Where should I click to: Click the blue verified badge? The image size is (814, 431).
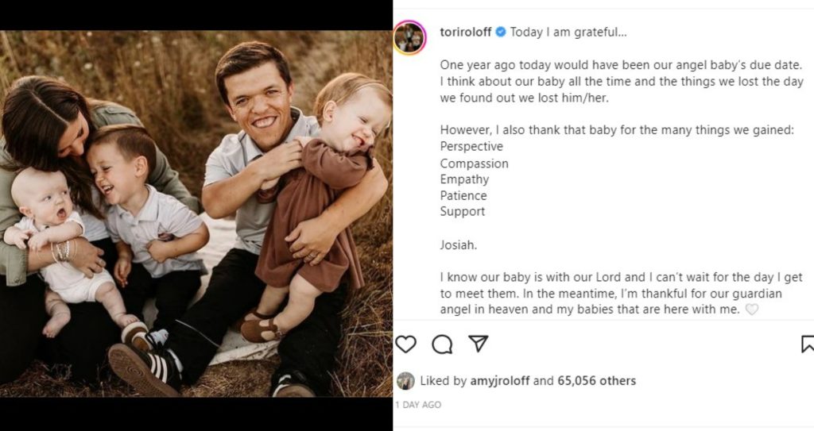[501, 33]
